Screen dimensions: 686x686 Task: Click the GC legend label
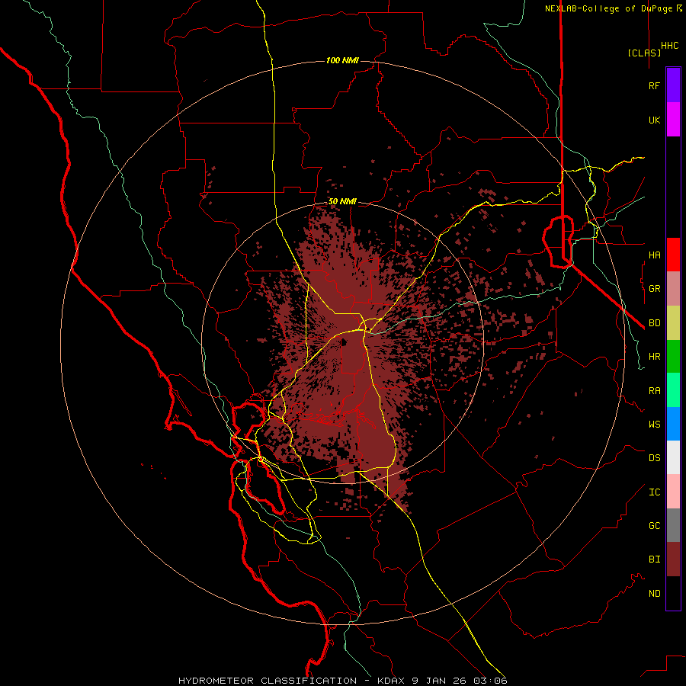click(654, 526)
